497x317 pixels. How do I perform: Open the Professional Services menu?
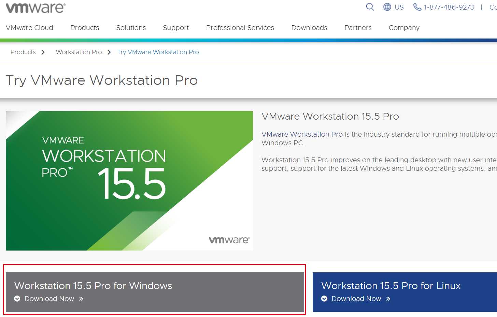click(x=240, y=28)
